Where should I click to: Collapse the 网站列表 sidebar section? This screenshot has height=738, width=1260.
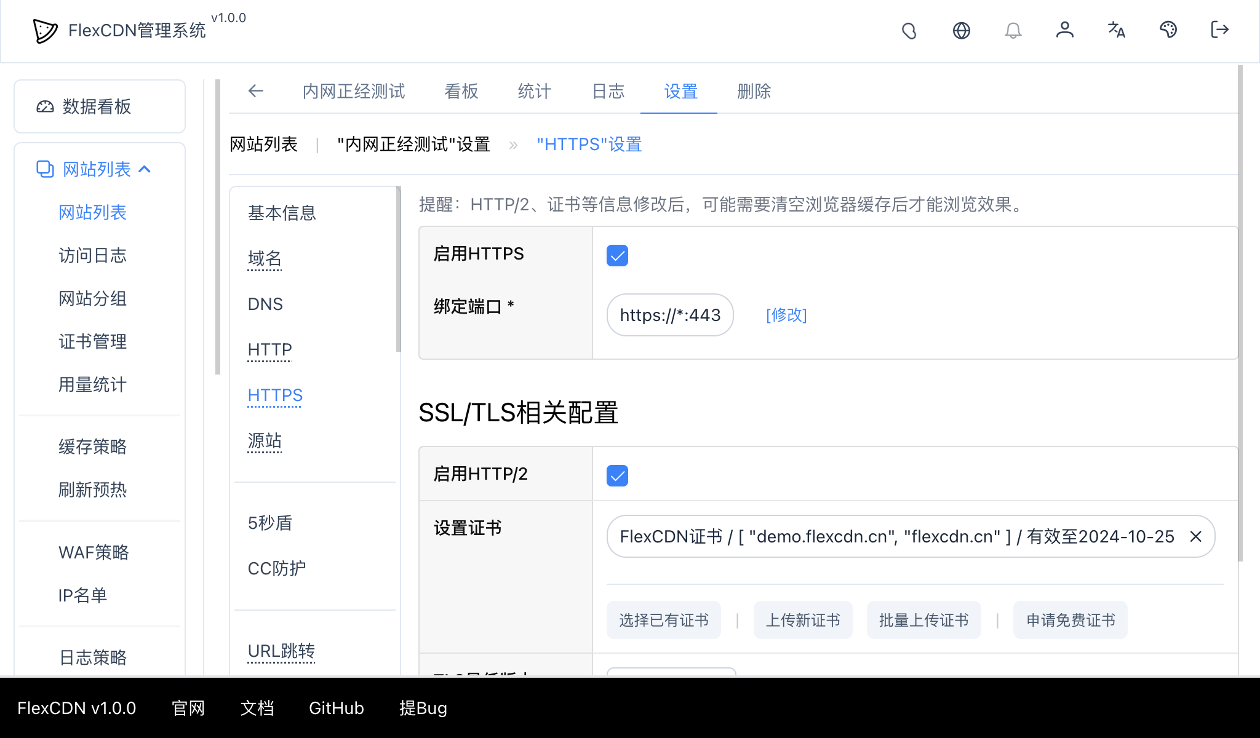(x=146, y=169)
